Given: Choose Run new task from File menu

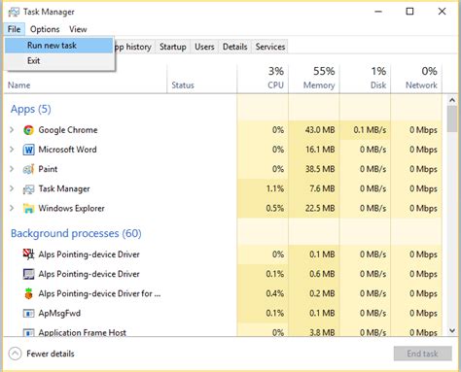Looking at the screenshot, I should [59, 46].
